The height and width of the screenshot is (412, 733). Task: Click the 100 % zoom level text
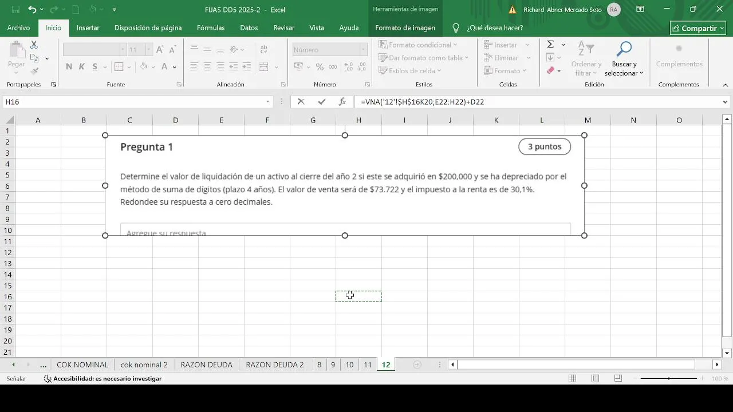click(720, 379)
